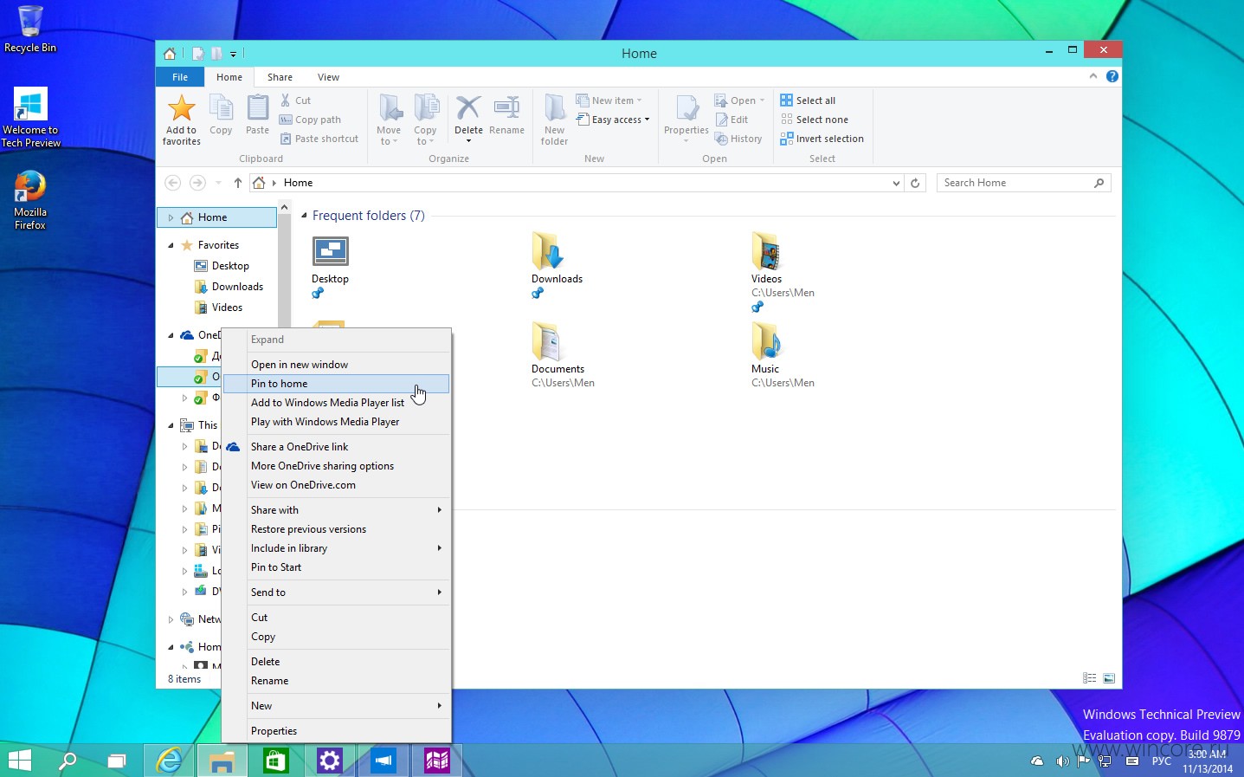Choose Properties in the context menu
Screen dimensions: 1244x777
pyautogui.click(x=337, y=731)
